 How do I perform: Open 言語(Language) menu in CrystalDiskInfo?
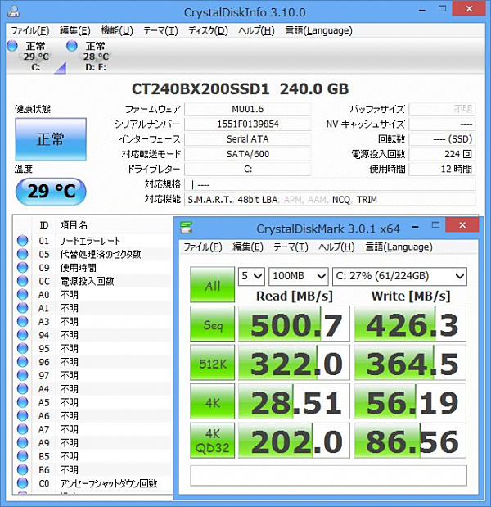[319, 31]
